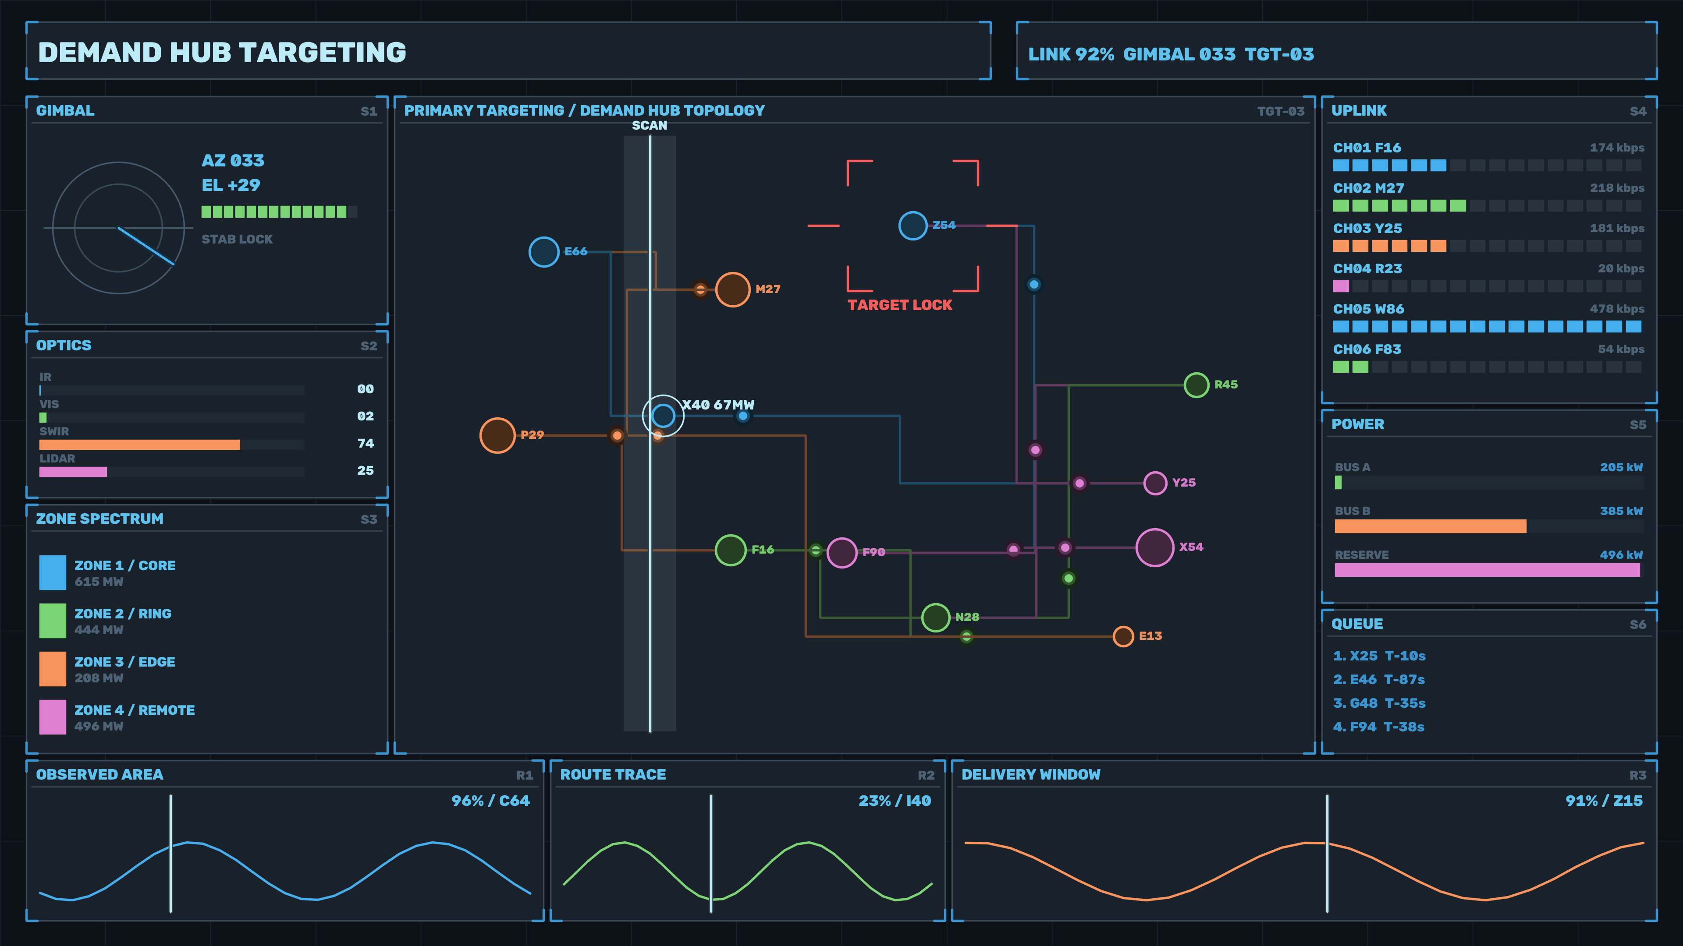Click the Delivery Window playhead marker
This screenshot has height=946, width=1683.
[1327, 853]
